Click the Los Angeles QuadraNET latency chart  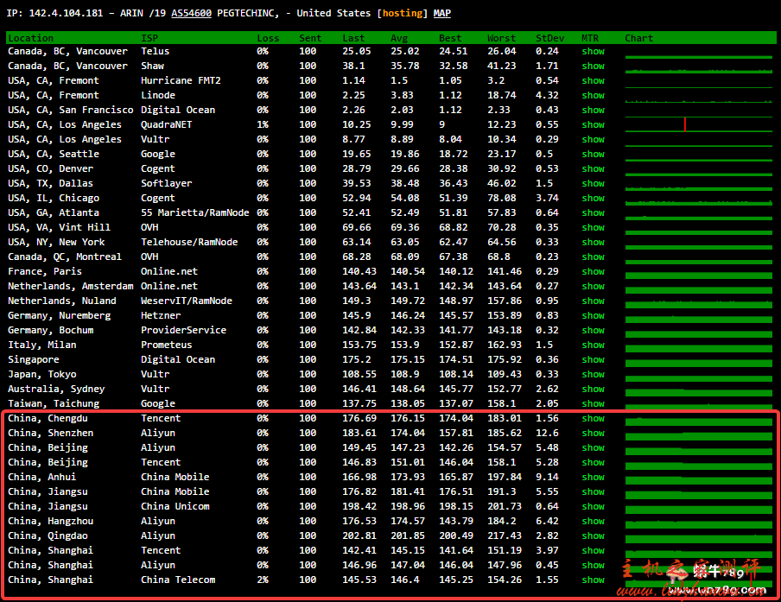[x=698, y=125]
